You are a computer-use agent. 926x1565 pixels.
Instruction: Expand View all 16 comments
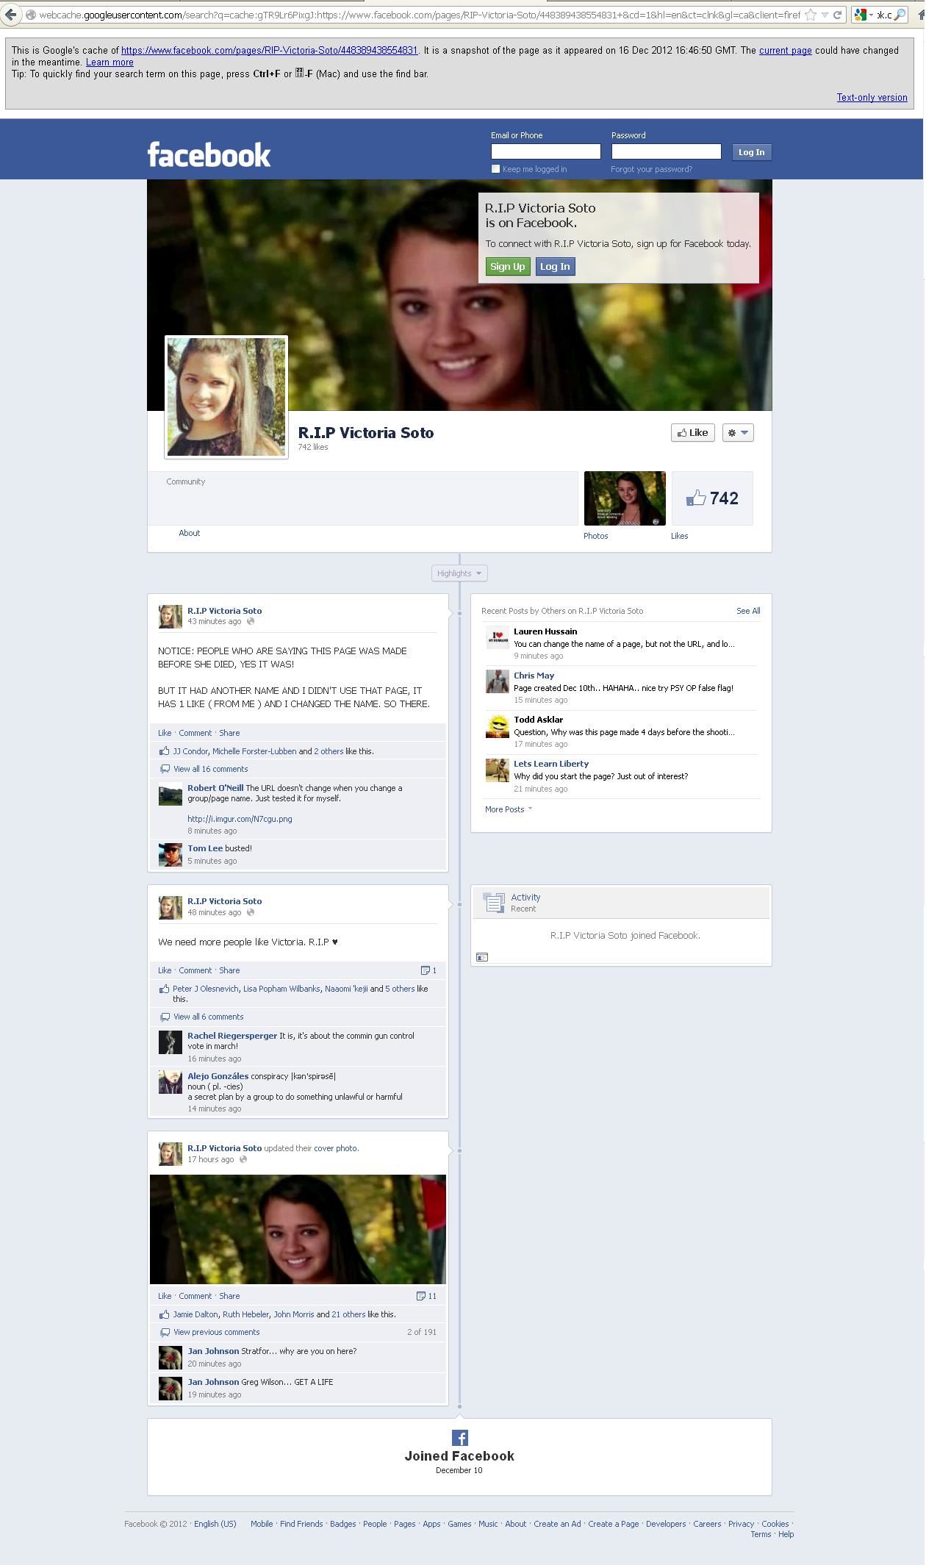[211, 769]
